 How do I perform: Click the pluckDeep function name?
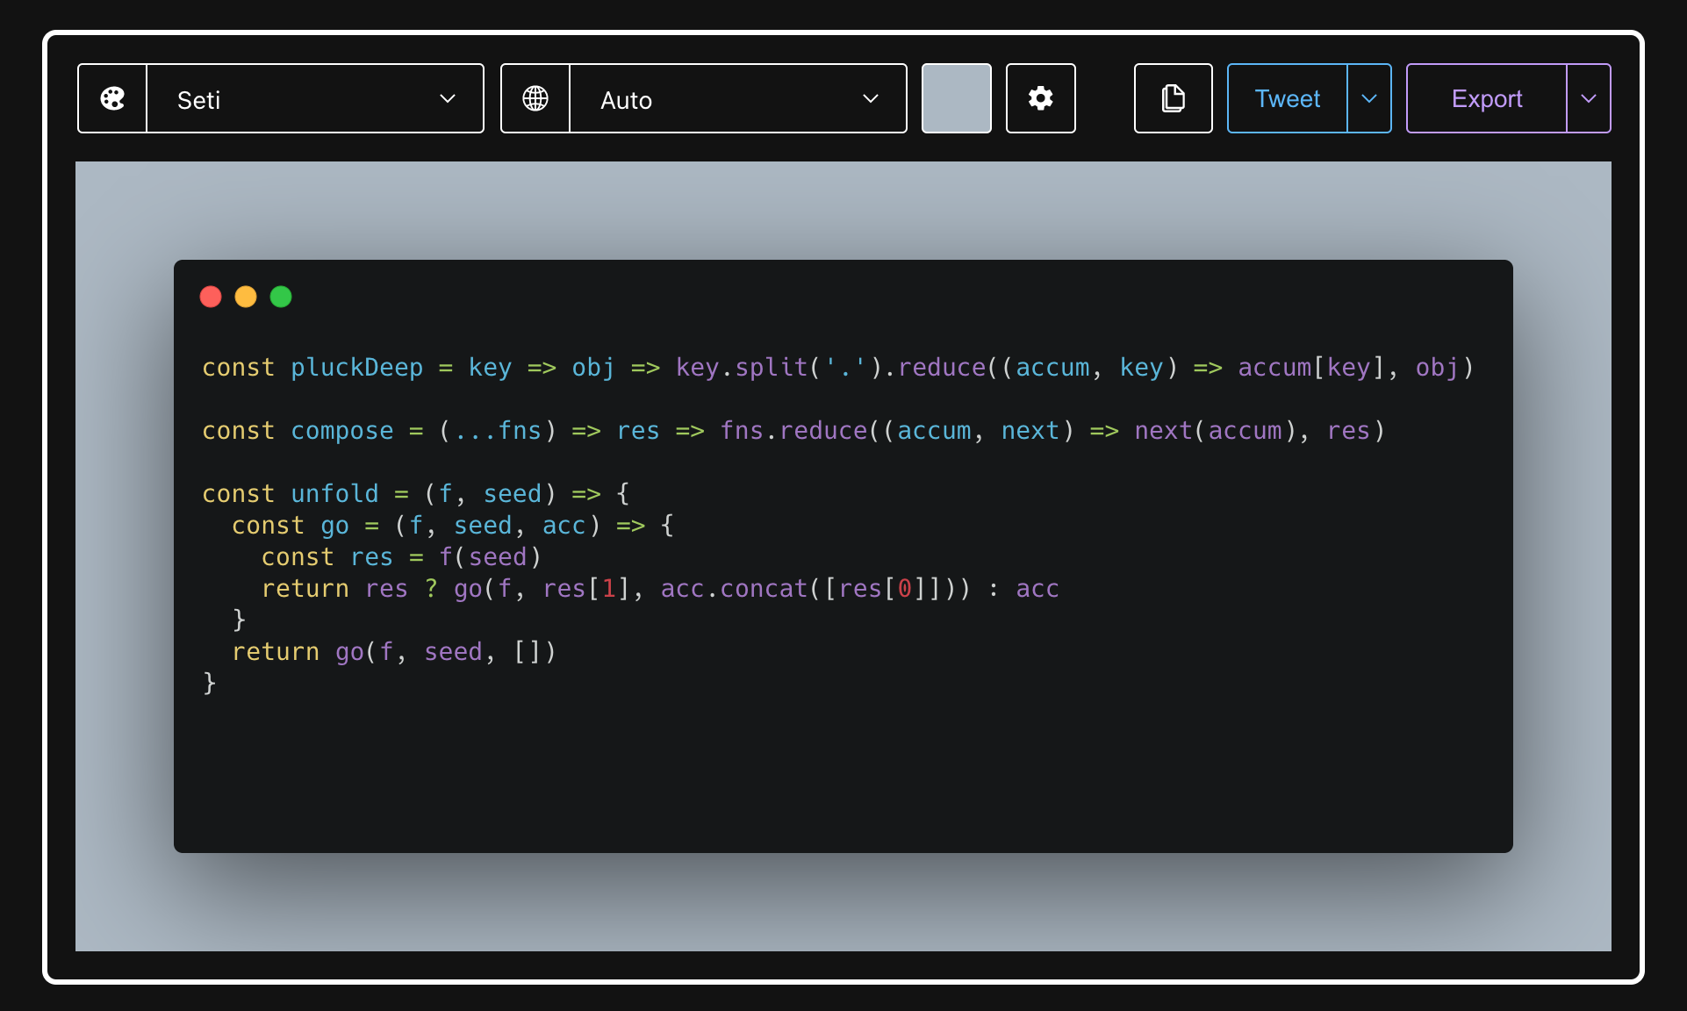(x=355, y=368)
